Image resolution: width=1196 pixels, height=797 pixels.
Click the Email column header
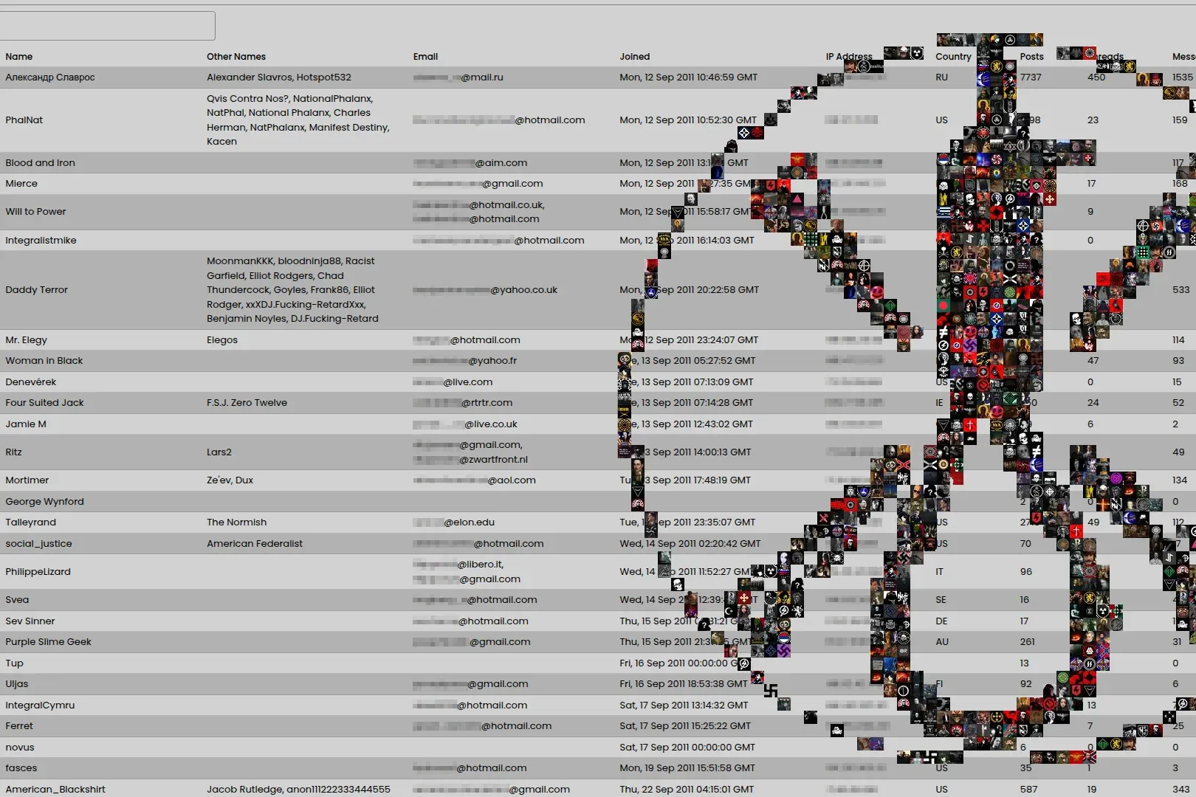pyautogui.click(x=425, y=56)
